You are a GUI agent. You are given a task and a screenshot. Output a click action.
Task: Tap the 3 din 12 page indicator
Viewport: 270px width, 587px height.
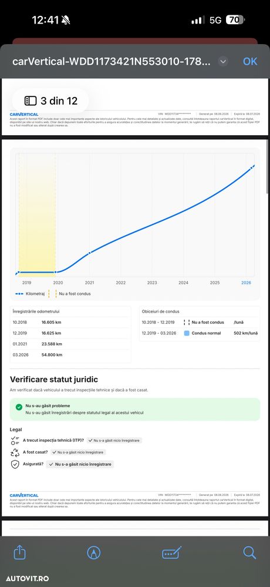coord(51,100)
